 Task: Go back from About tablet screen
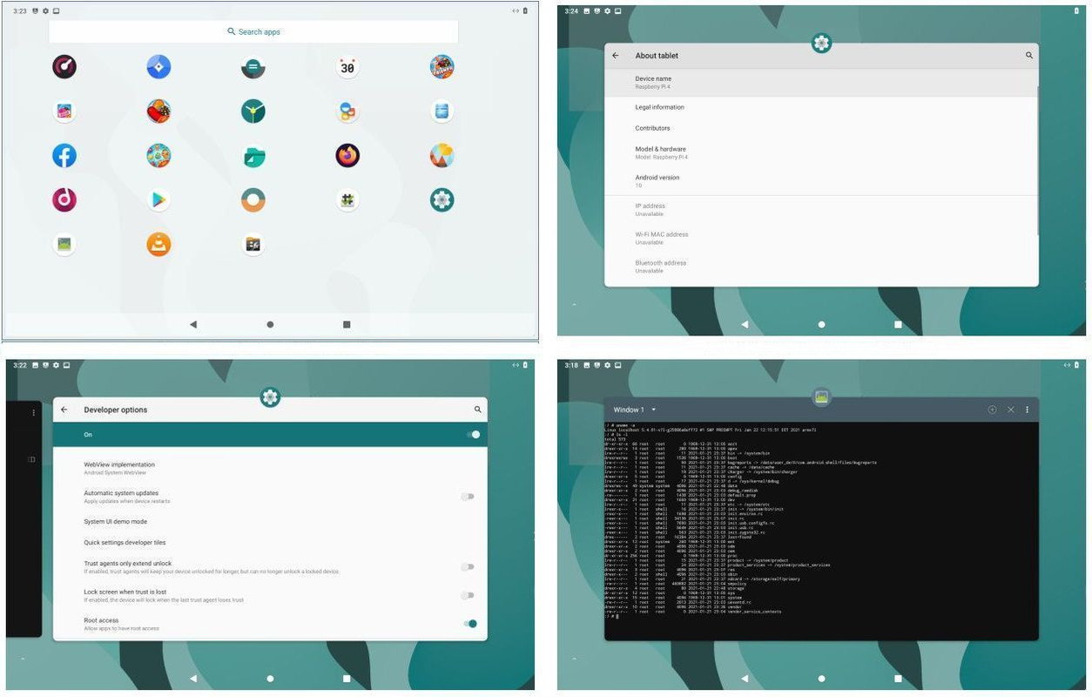[616, 56]
